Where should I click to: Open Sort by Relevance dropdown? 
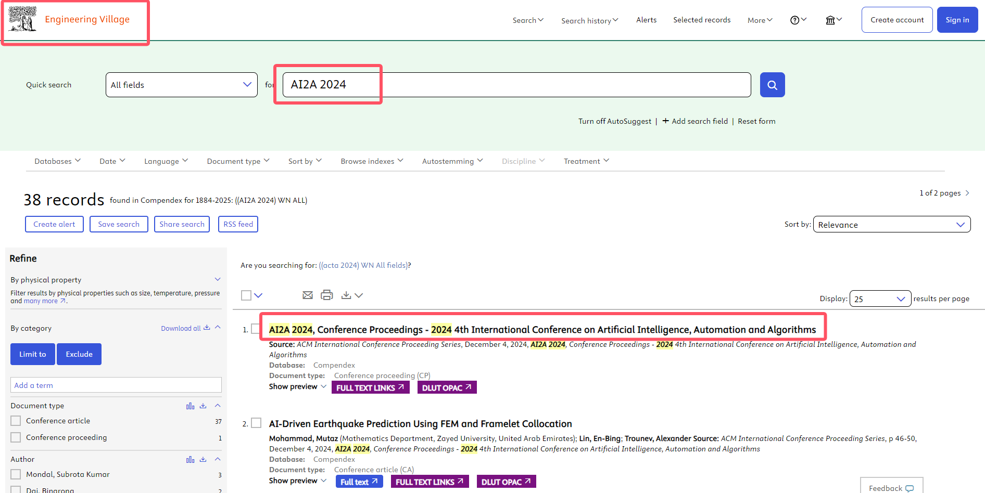coord(891,224)
